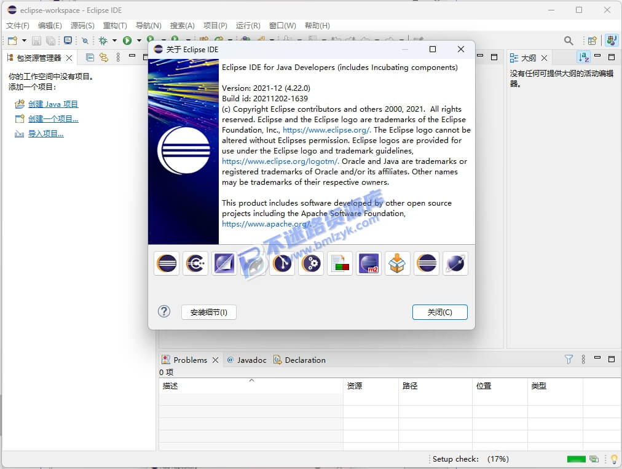
Task: Switch to the Javadoc tab
Action: pyautogui.click(x=246, y=360)
